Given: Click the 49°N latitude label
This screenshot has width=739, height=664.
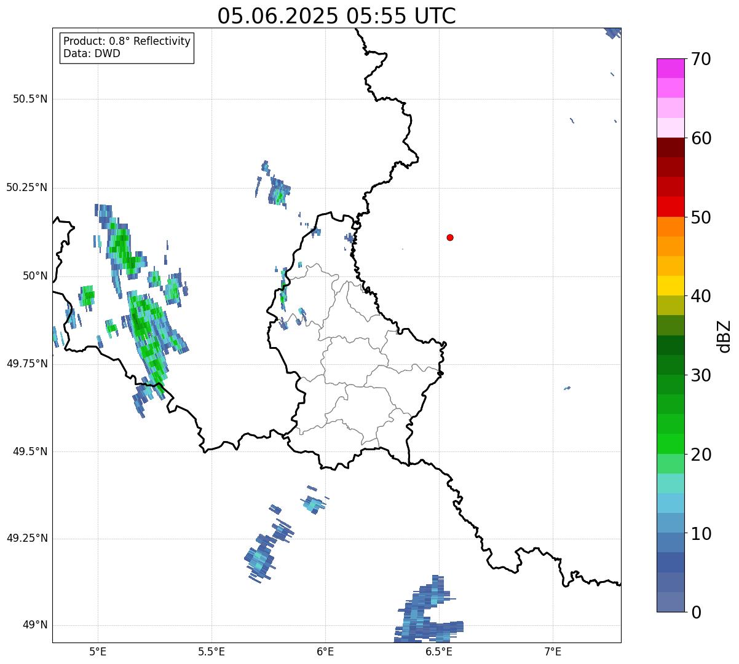Looking at the screenshot, I should [x=34, y=625].
